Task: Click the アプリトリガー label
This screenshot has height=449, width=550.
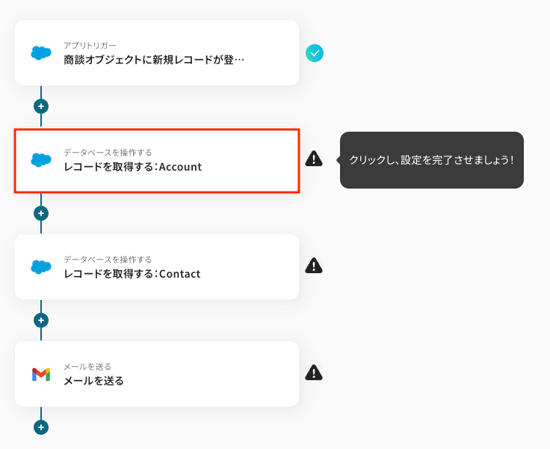Action: (x=90, y=46)
